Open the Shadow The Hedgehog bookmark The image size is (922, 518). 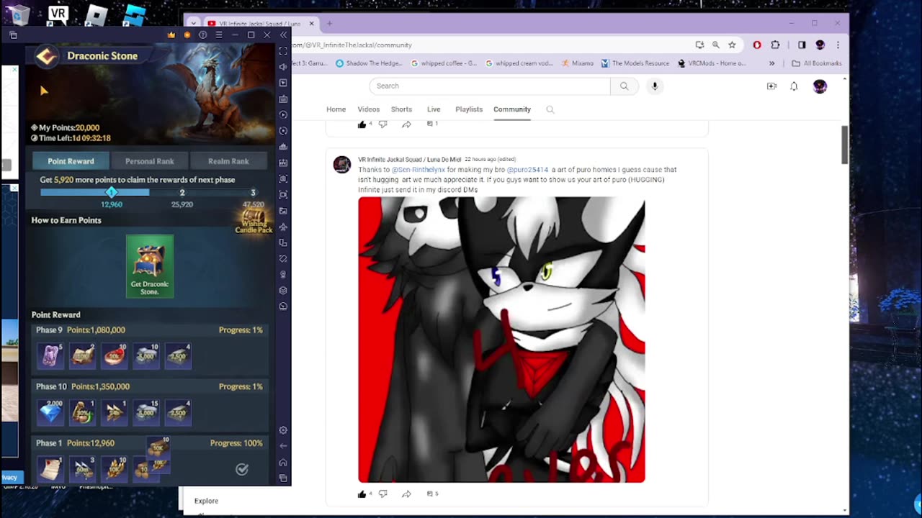pos(369,63)
